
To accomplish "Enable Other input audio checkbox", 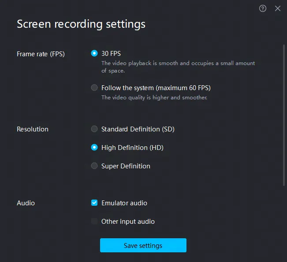I will point(94,221).
